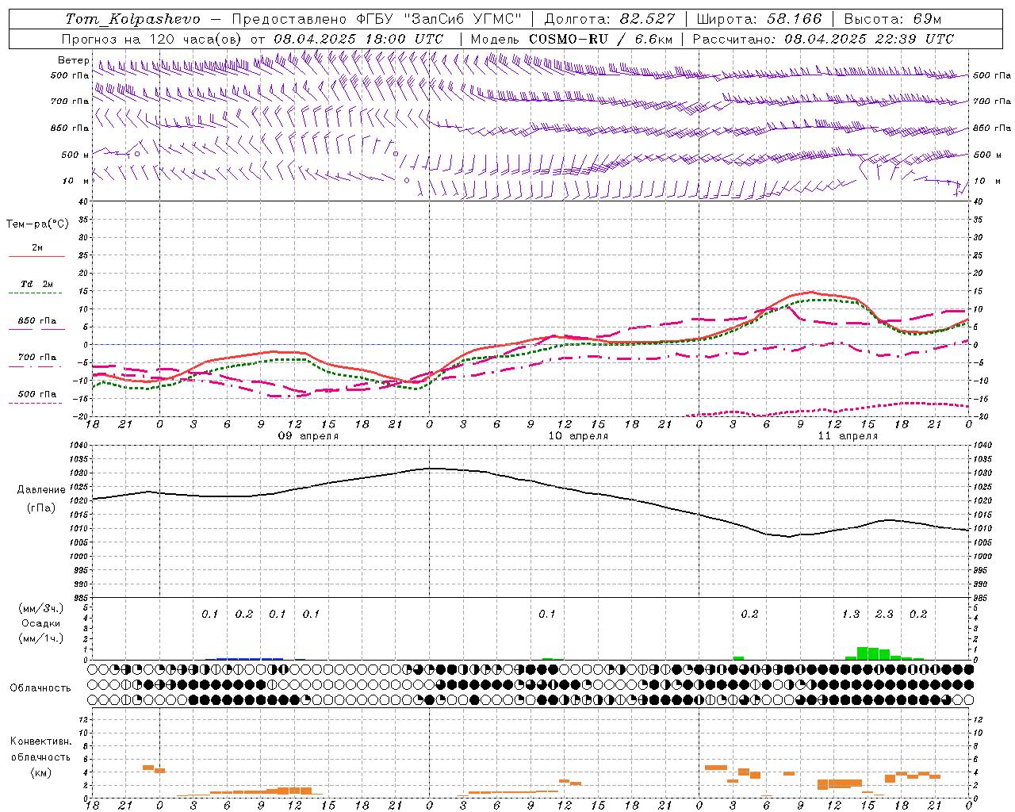
Task: Click the 'Td 2м' dew point legend entry
Action: tap(37, 284)
